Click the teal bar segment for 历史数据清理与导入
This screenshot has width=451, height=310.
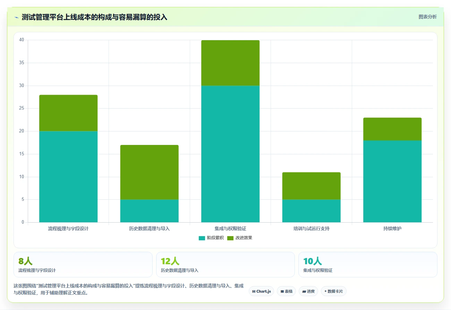(149, 211)
